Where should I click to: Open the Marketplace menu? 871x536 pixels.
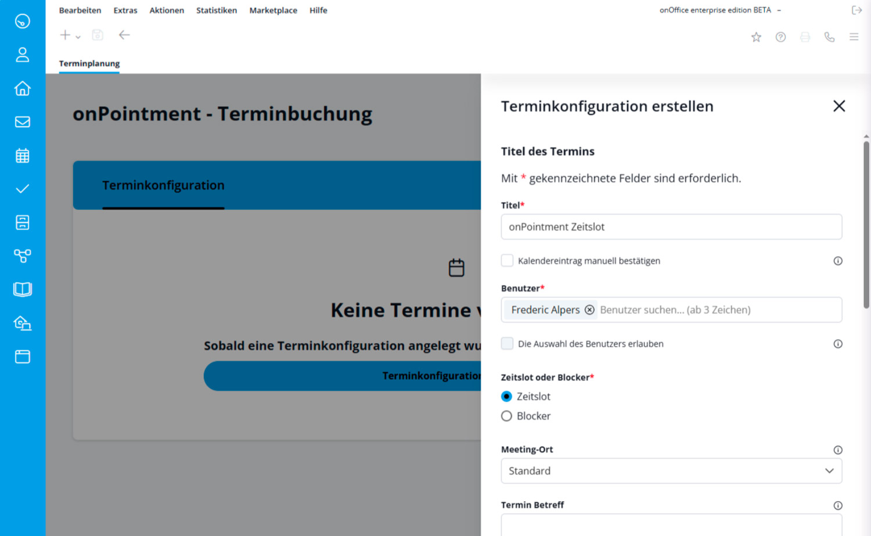273,10
